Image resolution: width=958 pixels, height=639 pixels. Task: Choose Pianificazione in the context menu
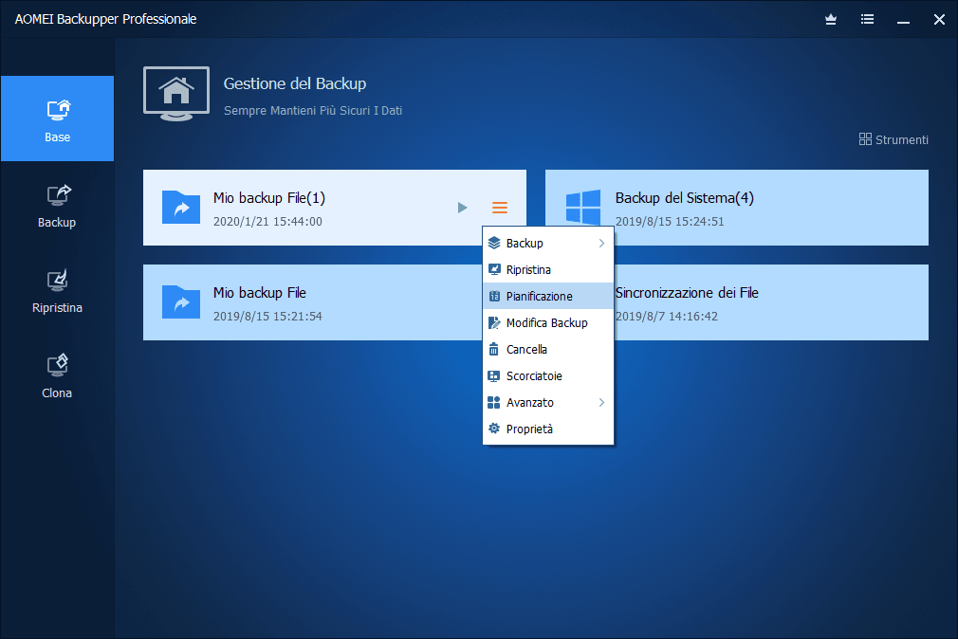[x=548, y=297]
